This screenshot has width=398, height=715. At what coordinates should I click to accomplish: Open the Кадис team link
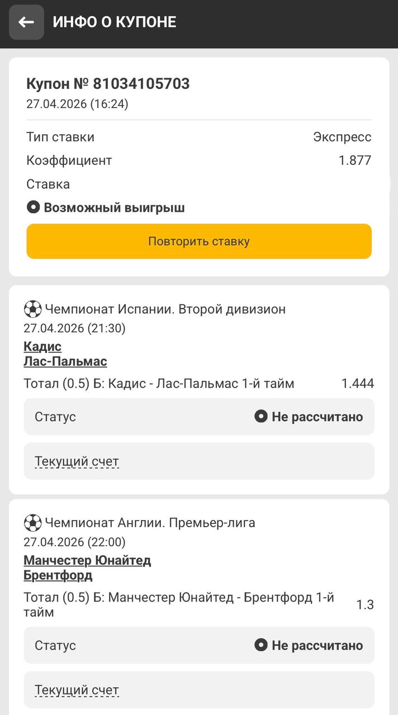coord(42,346)
